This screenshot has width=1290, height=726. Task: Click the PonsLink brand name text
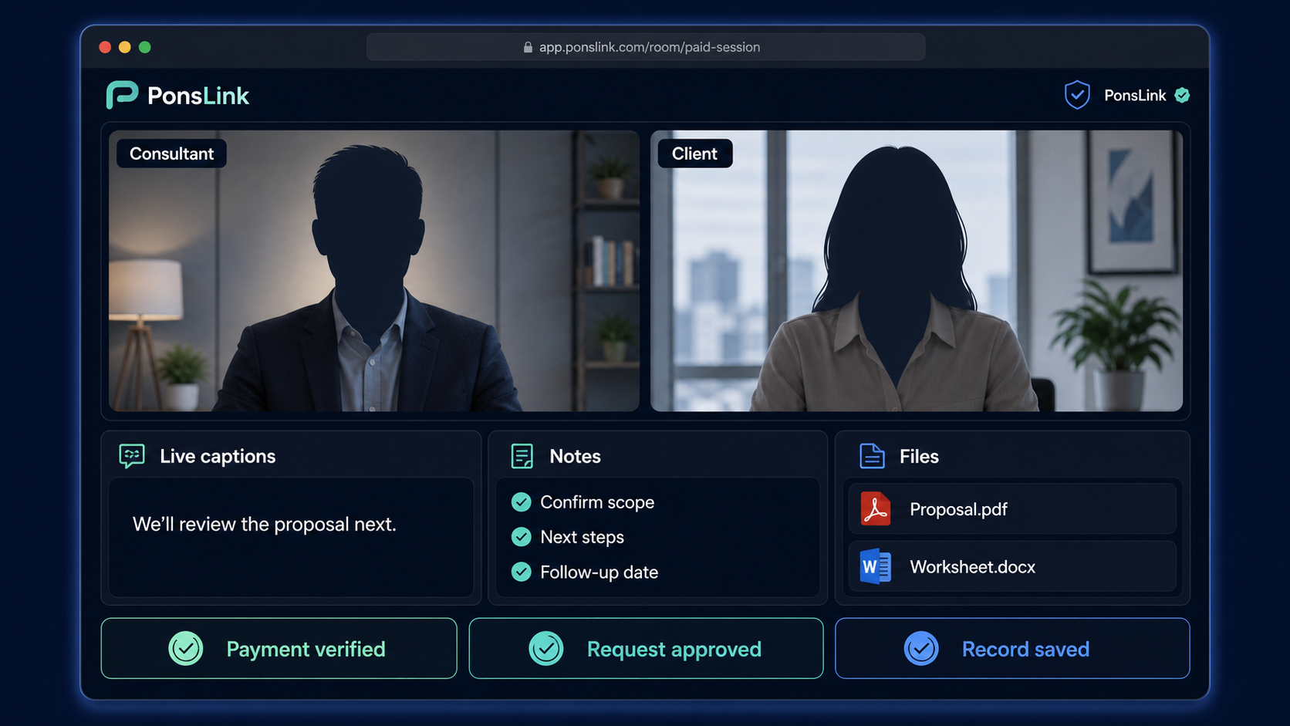pos(198,96)
